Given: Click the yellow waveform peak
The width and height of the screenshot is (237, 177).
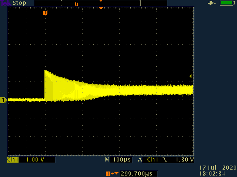Looking at the screenshot, I should tap(45, 70).
